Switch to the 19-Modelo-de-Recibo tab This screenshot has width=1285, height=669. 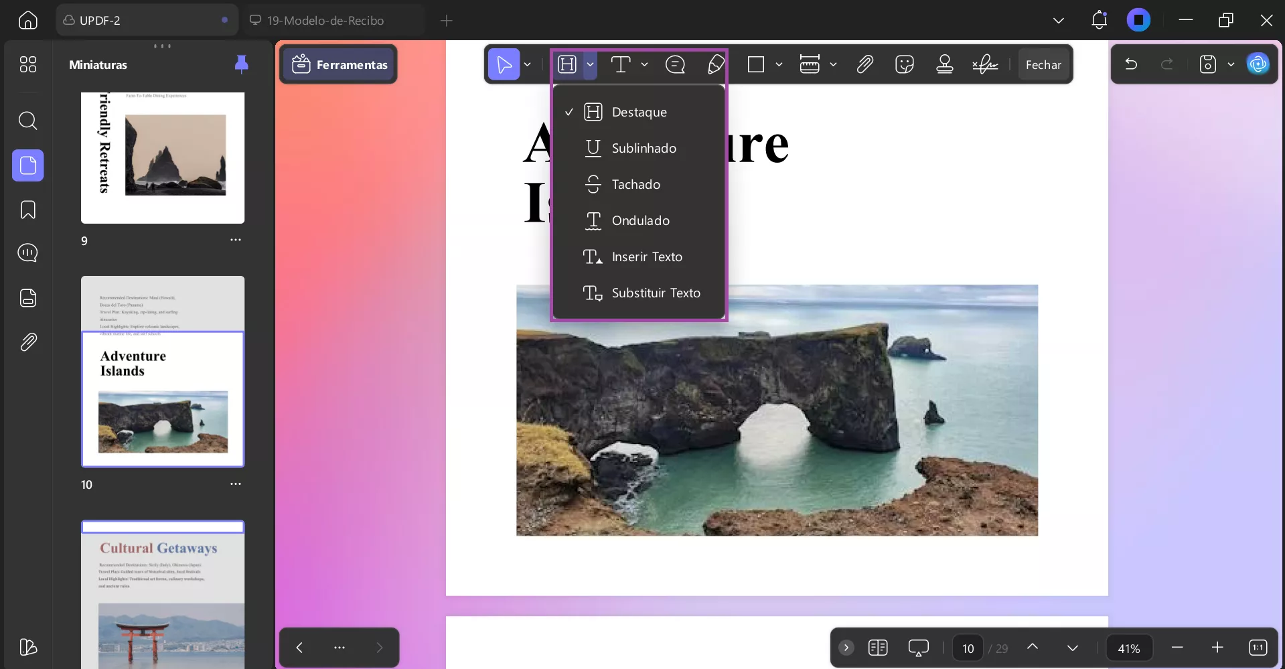click(x=325, y=20)
